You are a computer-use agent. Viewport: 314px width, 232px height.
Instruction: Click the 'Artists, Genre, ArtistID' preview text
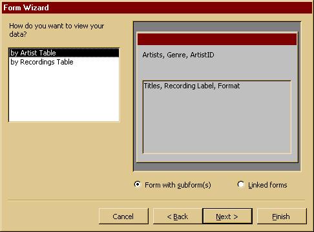point(178,55)
